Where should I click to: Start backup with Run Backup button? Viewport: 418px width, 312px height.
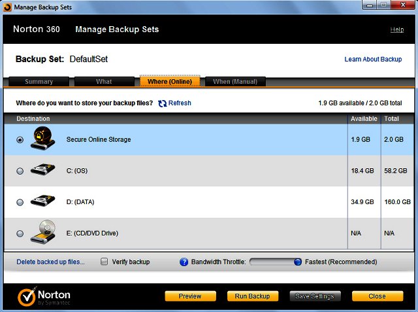[253, 296]
